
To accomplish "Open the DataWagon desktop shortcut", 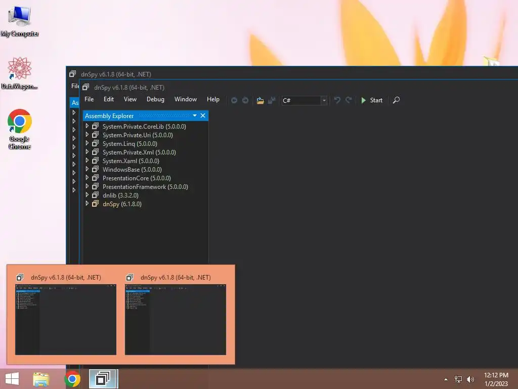I will tap(20, 73).
